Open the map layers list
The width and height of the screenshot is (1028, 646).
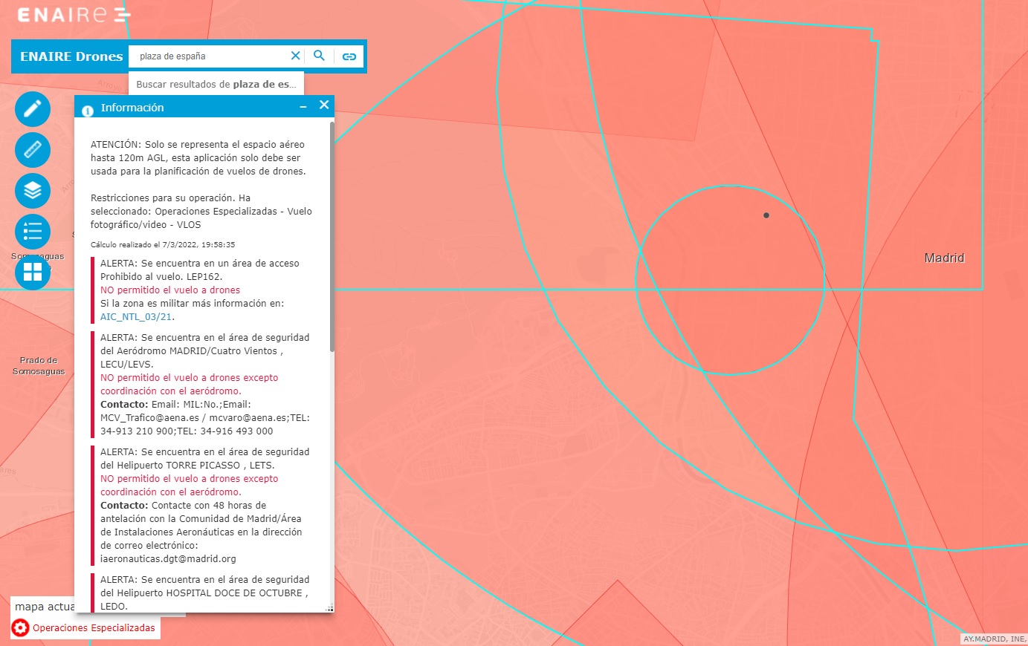click(x=33, y=191)
